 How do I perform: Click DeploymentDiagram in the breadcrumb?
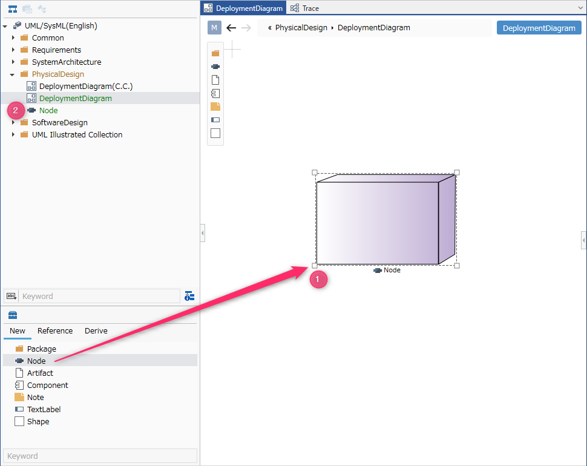tap(373, 28)
